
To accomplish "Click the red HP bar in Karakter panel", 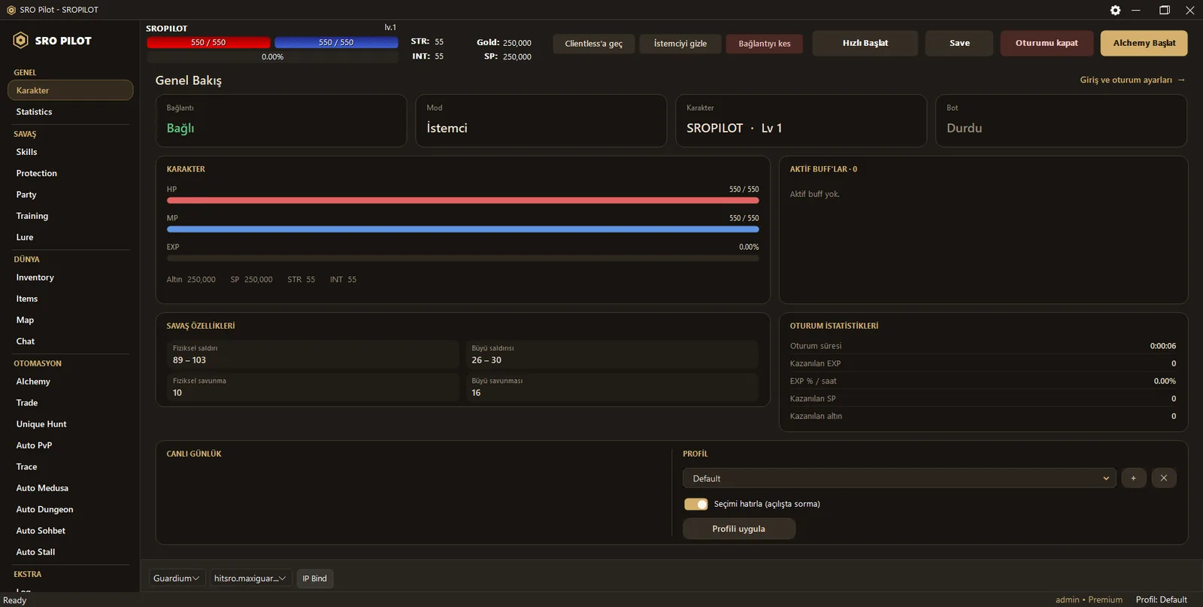I will (x=462, y=201).
